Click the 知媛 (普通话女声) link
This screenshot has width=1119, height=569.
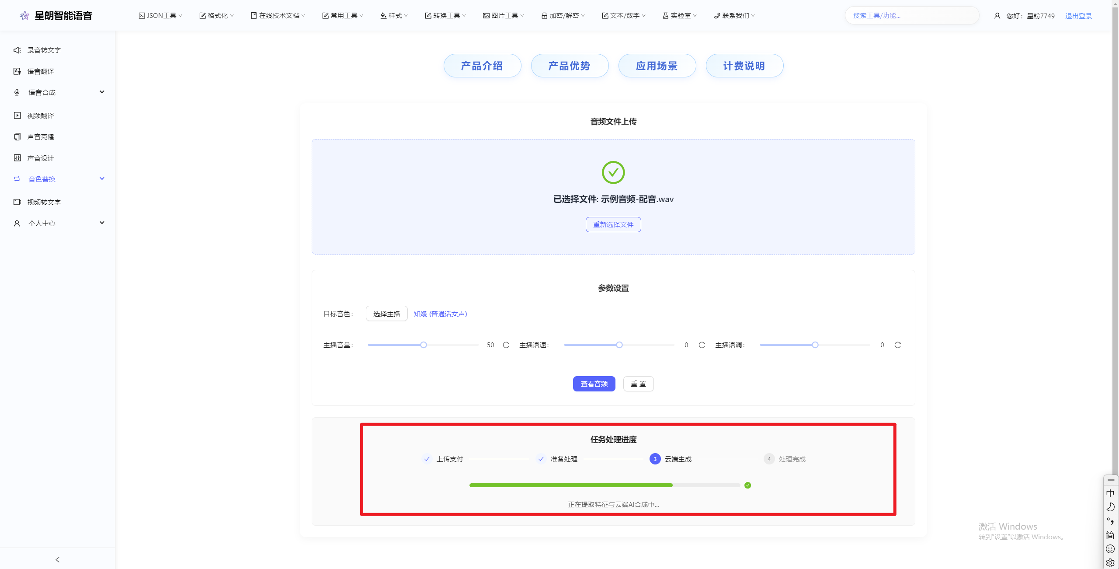440,314
